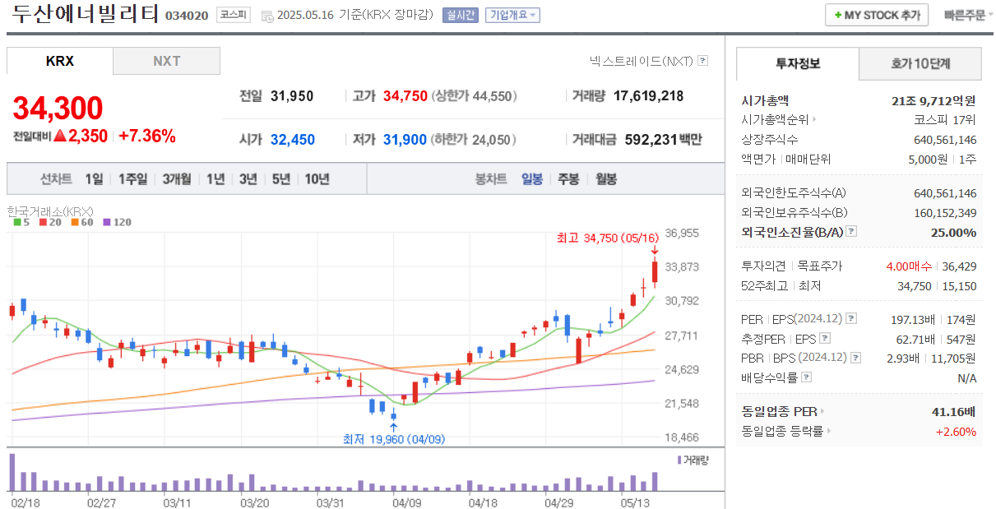Click the red arrow at 최고 34,750 marker

click(x=655, y=251)
